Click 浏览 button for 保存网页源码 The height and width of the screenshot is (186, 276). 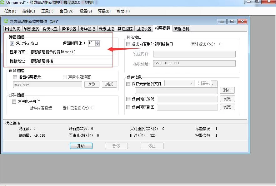pos(228,99)
